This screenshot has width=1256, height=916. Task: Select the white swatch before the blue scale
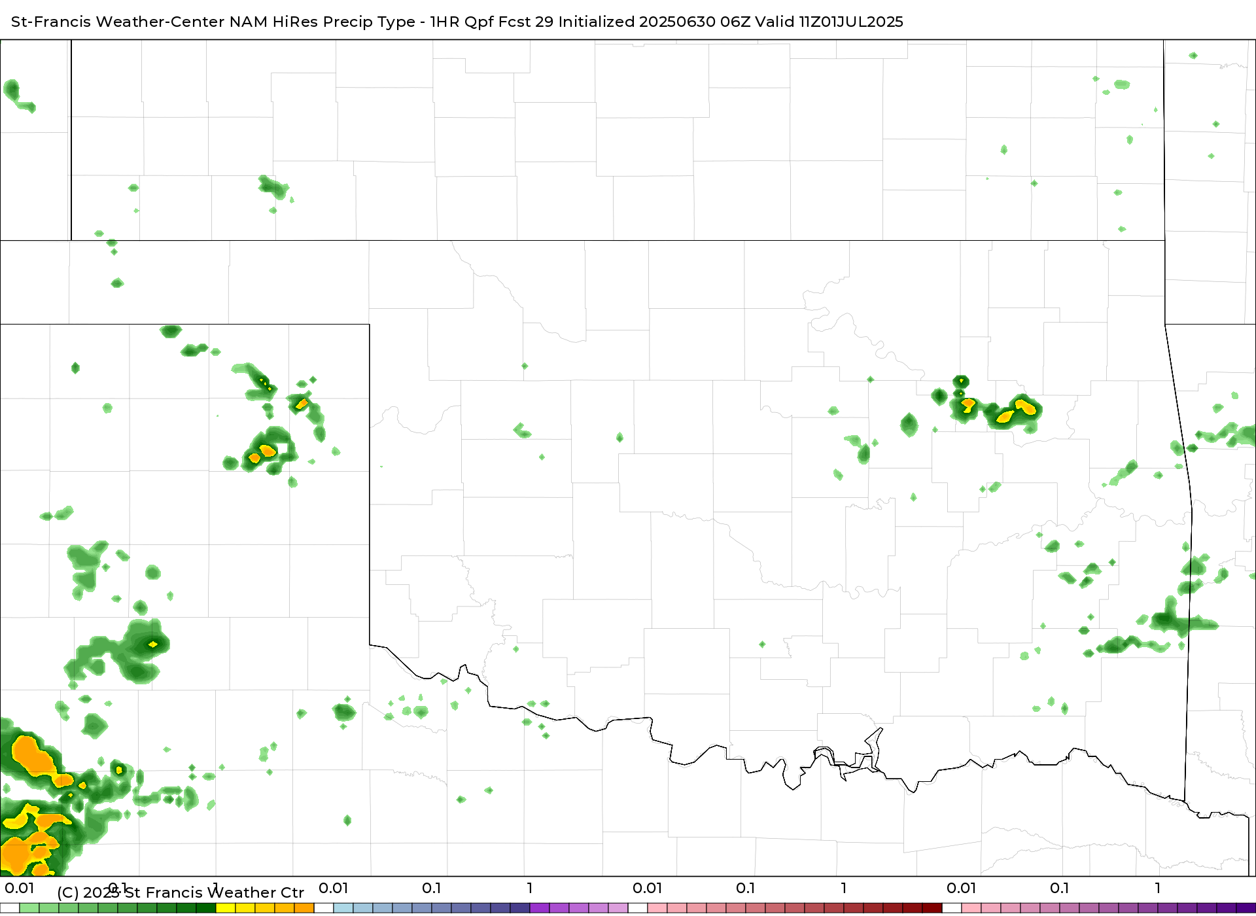click(324, 908)
